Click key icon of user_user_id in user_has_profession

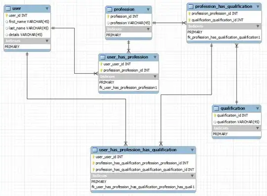pyautogui.click(x=101, y=64)
